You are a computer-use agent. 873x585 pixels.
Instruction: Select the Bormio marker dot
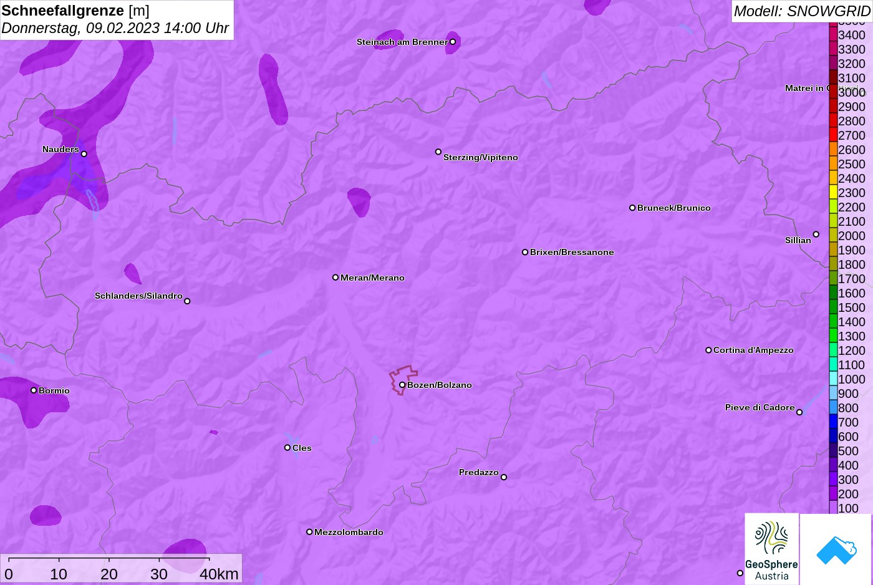[x=34, y=390]
